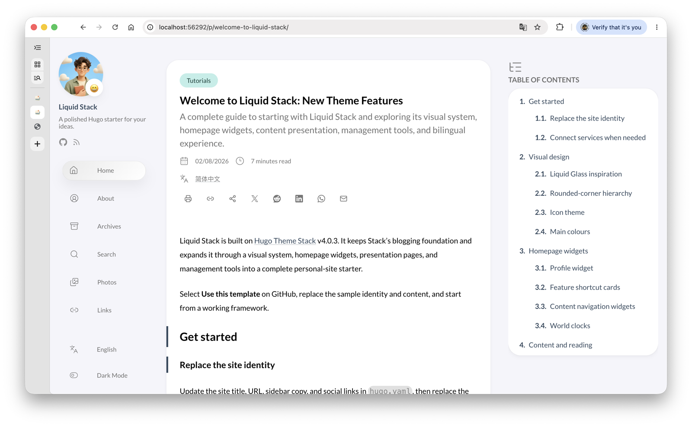Jump to Connect services when needed
This screenshot has width=692, height=427.
tap(598, 137)
